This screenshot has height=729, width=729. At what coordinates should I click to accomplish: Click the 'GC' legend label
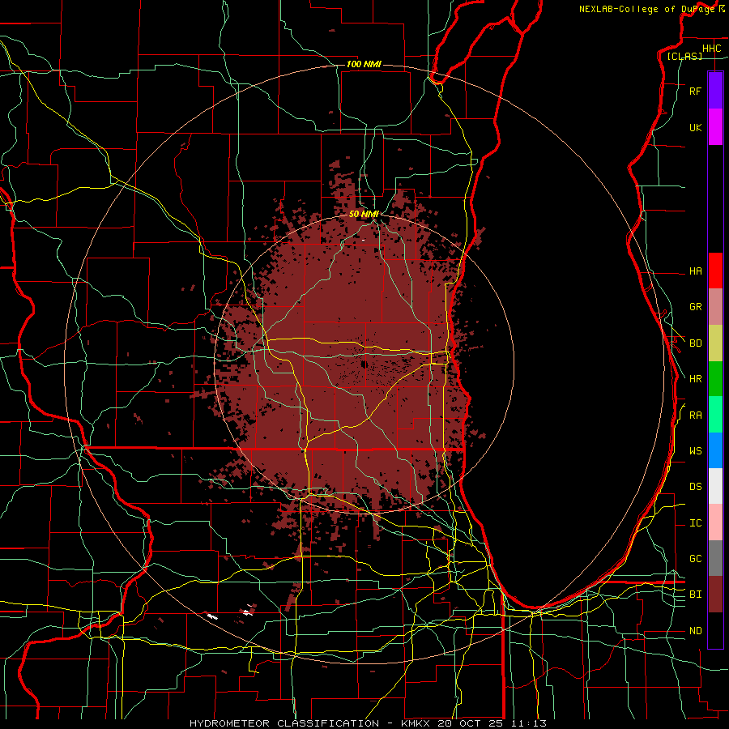click(695, 559)
